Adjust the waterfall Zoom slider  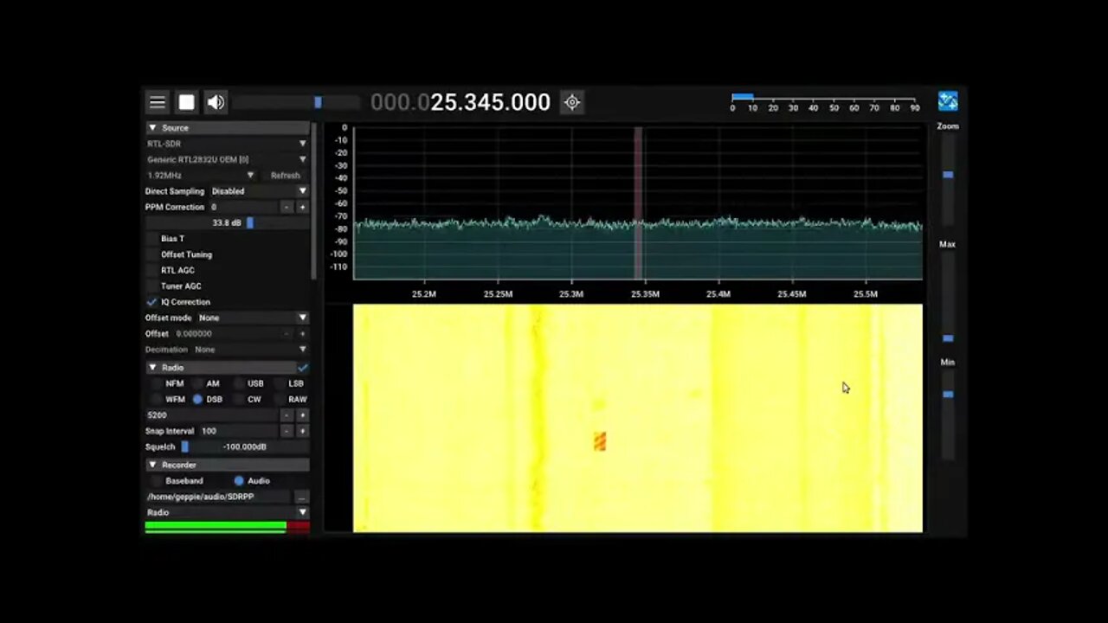pyautogui.click(x=948, y=179)
